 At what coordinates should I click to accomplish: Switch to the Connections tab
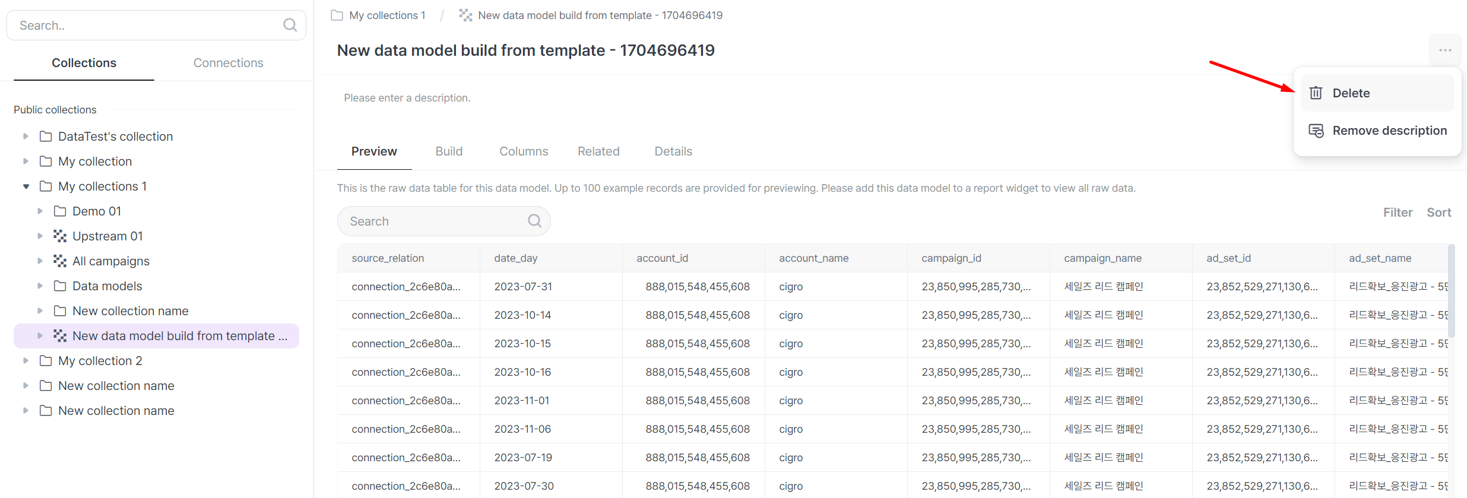pos(228,63)
